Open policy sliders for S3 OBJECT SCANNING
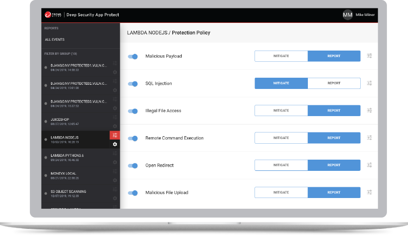408x235 pixels. point(115,189)
